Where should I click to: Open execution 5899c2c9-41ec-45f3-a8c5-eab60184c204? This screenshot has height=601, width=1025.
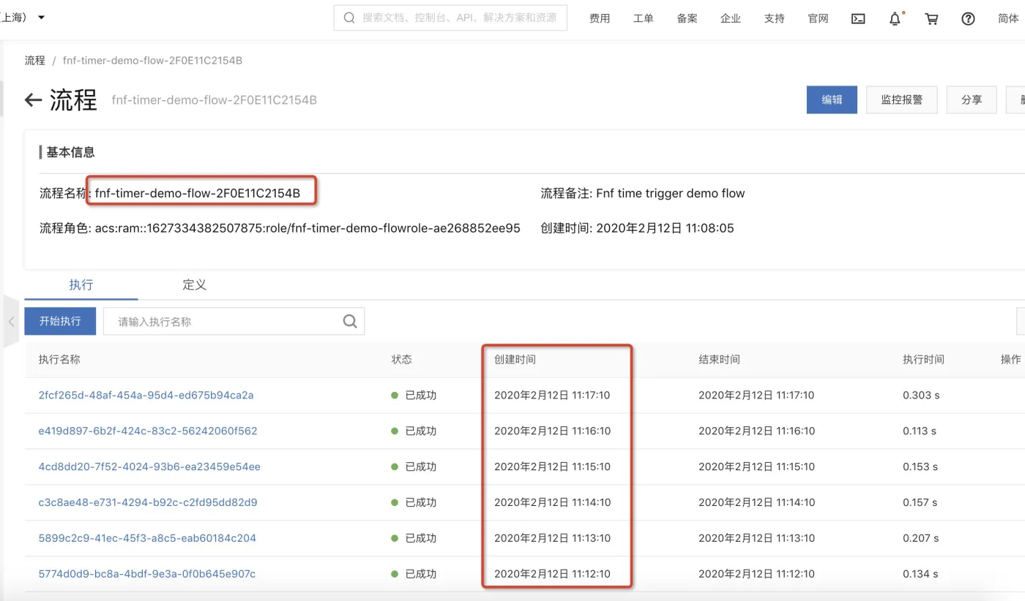147,539
